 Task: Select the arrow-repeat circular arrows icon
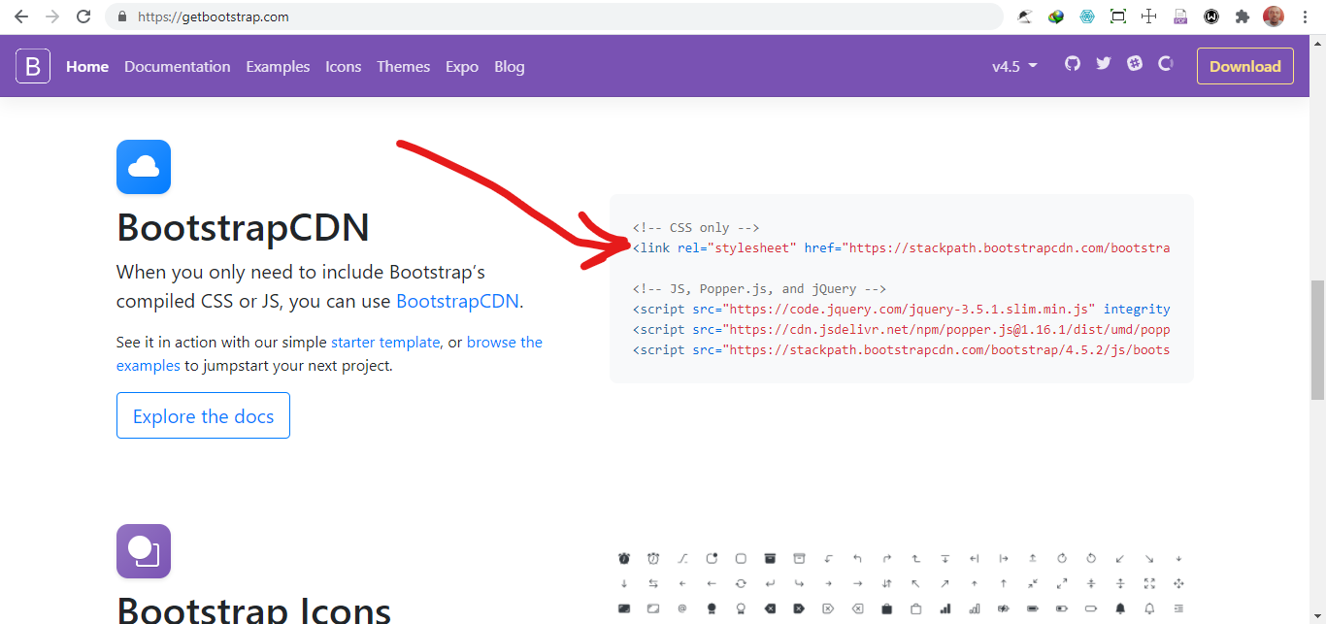point(741,583)
